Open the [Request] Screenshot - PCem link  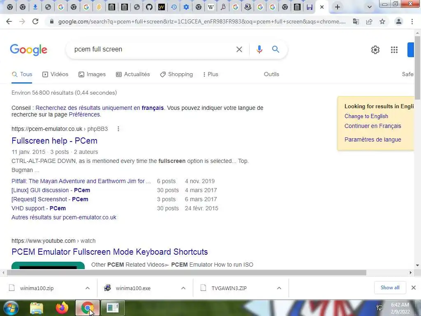pos(50,200)
